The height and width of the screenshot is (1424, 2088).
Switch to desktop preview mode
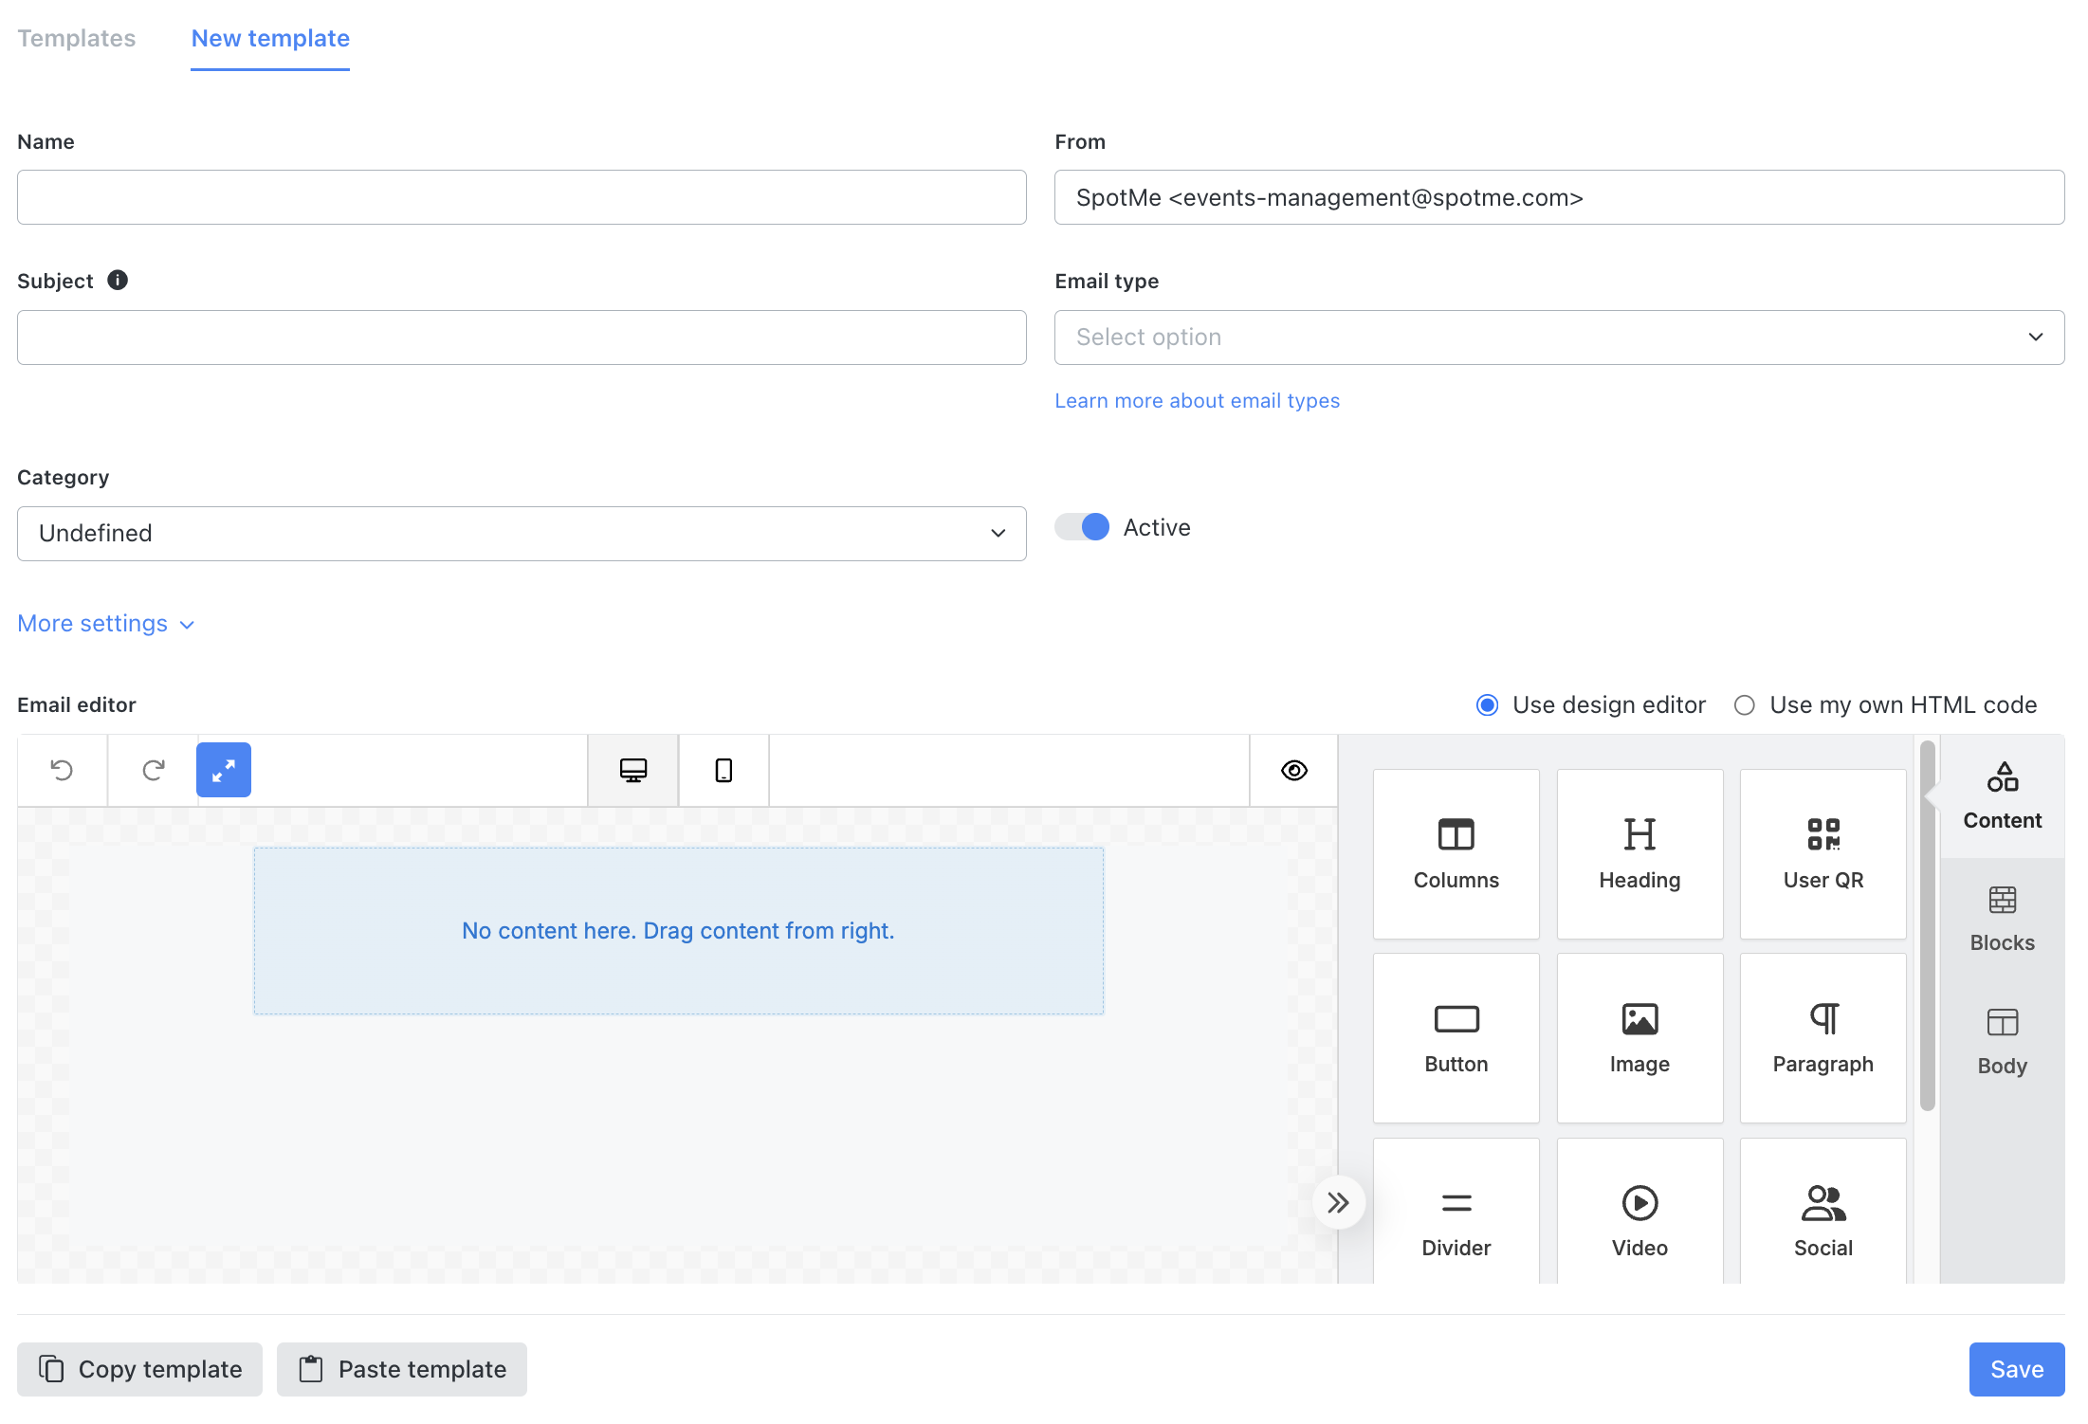tap(633, 770)
